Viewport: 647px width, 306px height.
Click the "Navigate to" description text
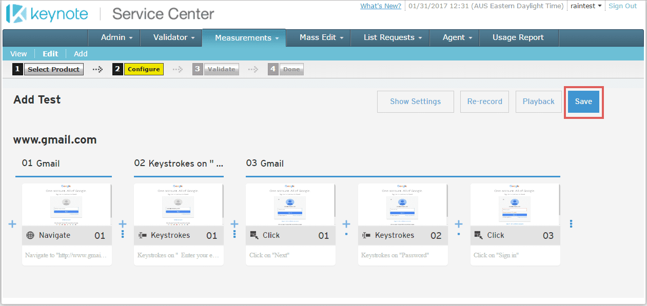tap(66, 255)
